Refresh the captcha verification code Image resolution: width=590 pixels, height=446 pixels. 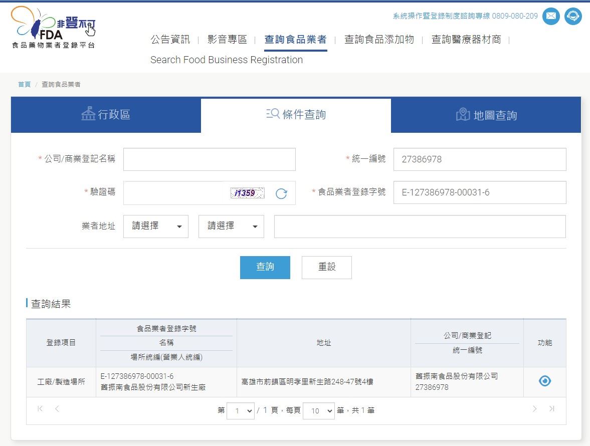(281, 194)
